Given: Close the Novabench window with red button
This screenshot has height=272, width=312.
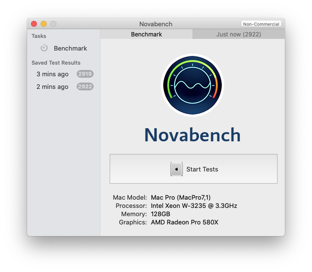Looking at the screenshot, I should [34, 24].
